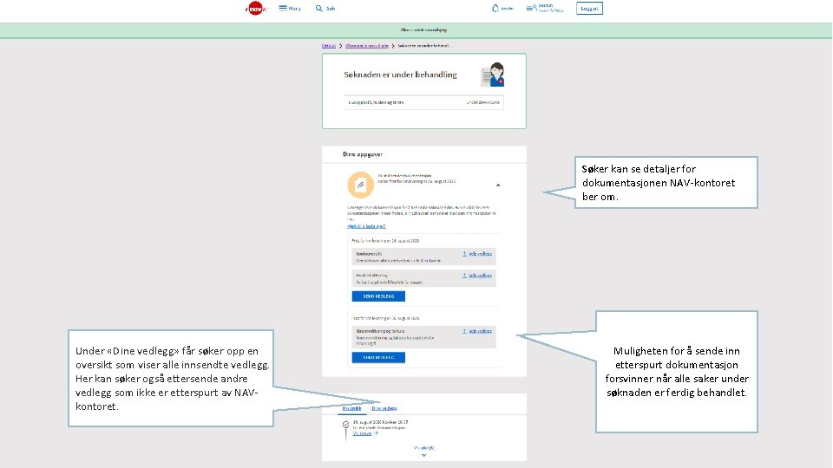
Task: Click the Dine oppgaver heading
Action: point(363,154)
